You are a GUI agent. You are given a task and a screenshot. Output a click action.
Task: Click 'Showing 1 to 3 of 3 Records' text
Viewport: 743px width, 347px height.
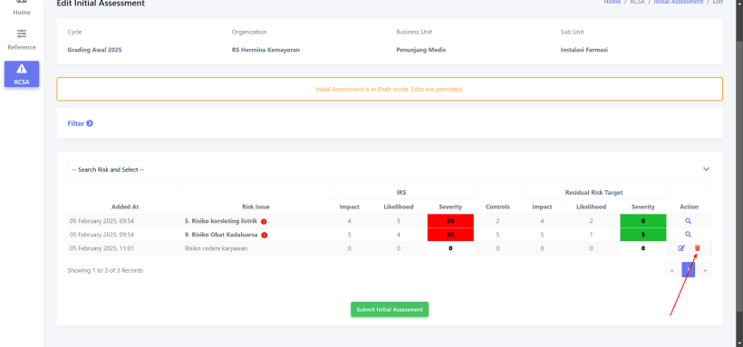point(105,270)
